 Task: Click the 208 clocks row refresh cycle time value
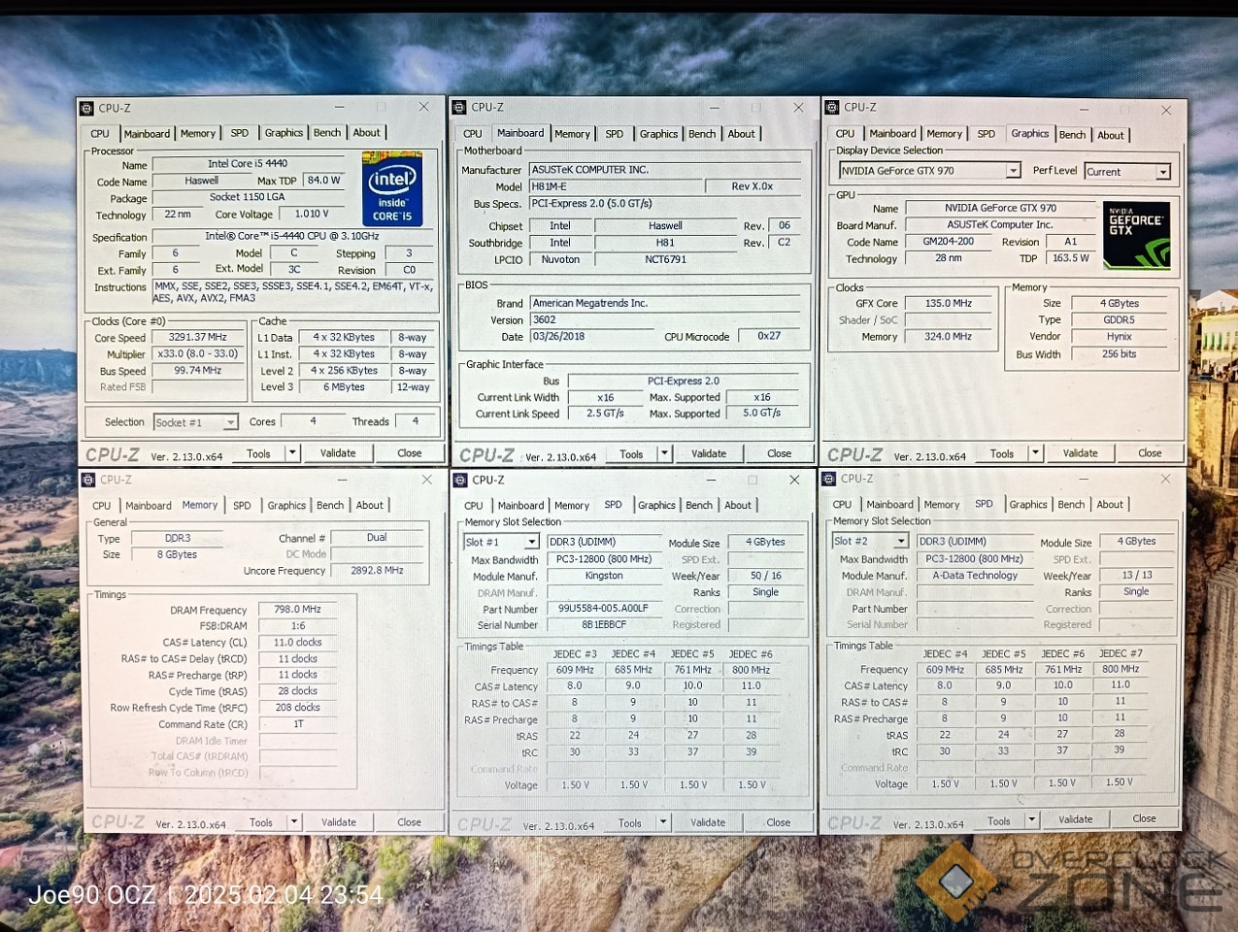click(298, 708)
